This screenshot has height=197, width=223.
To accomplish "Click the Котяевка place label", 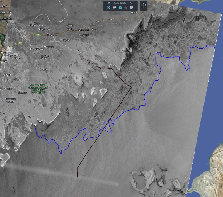I will [52, 35].
